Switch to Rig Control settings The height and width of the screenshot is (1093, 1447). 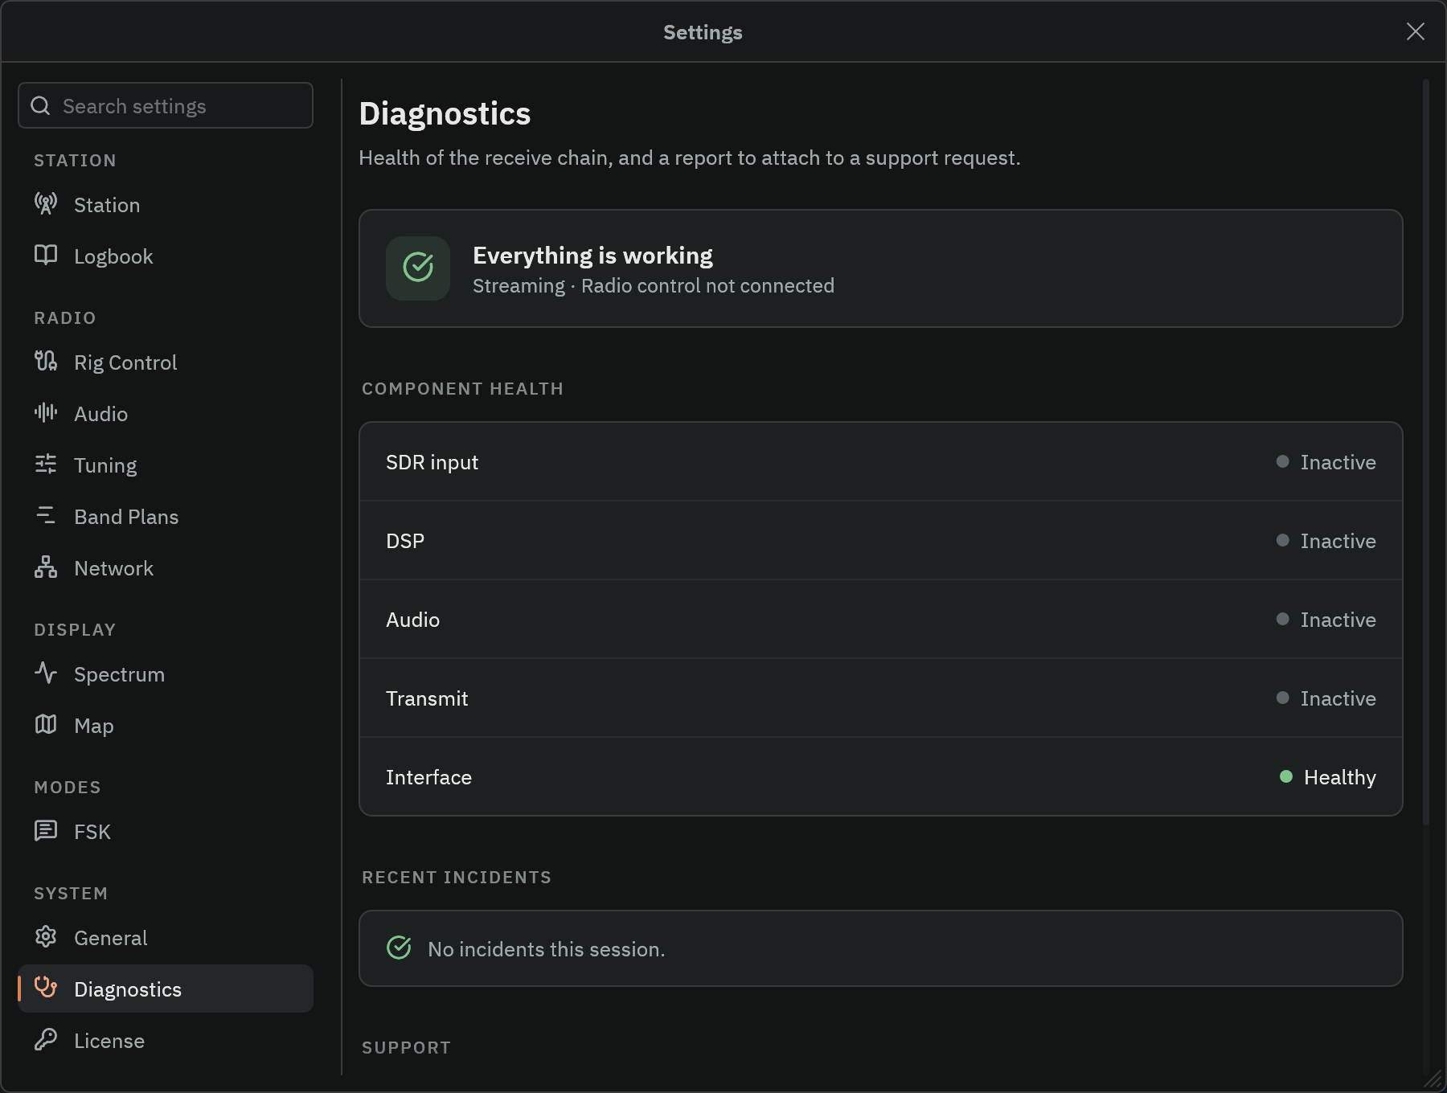pyautogui.click(x=166, y=362)
